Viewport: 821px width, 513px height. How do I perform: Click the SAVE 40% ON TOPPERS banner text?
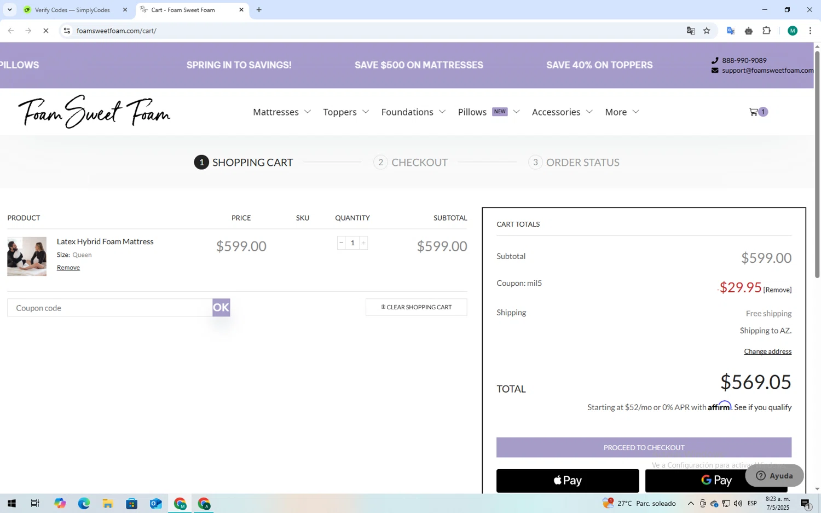[x=599, y=65]
